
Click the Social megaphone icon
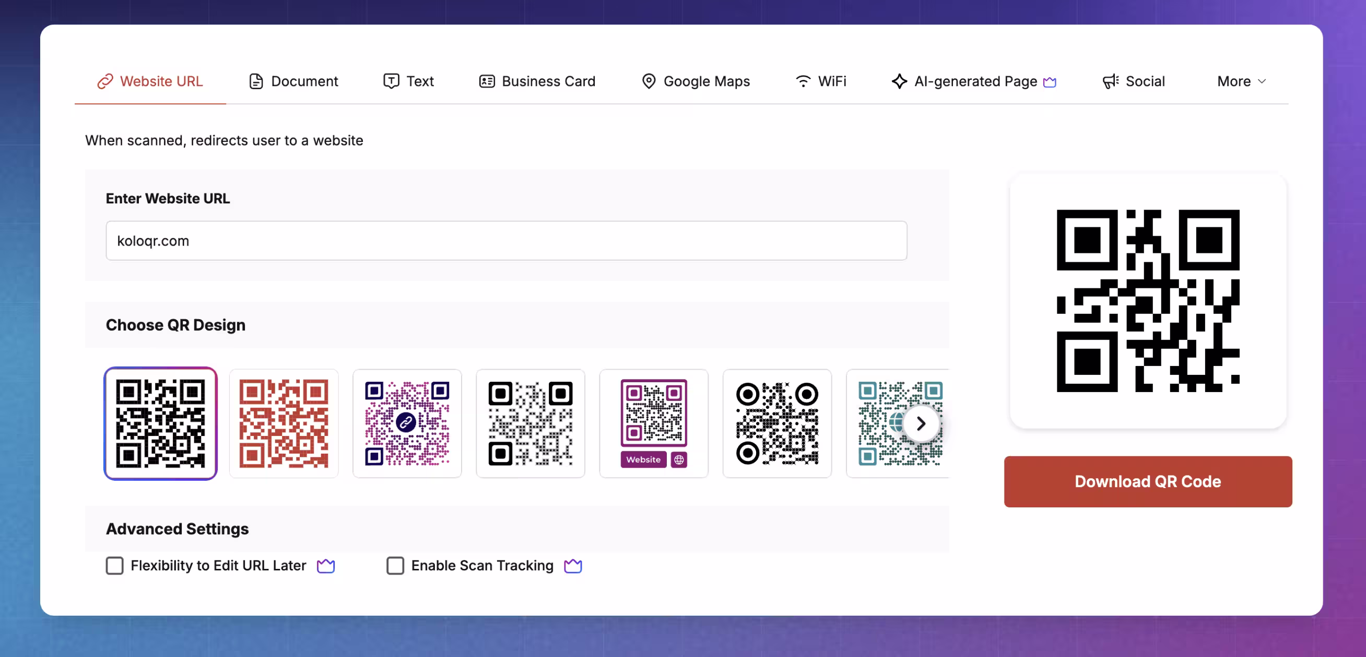pos(1111,81)
